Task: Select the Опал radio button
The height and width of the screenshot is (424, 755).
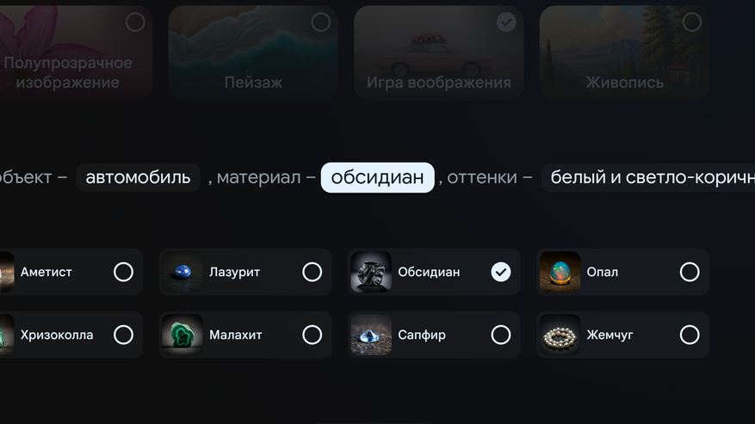Action: coord(690,272)
